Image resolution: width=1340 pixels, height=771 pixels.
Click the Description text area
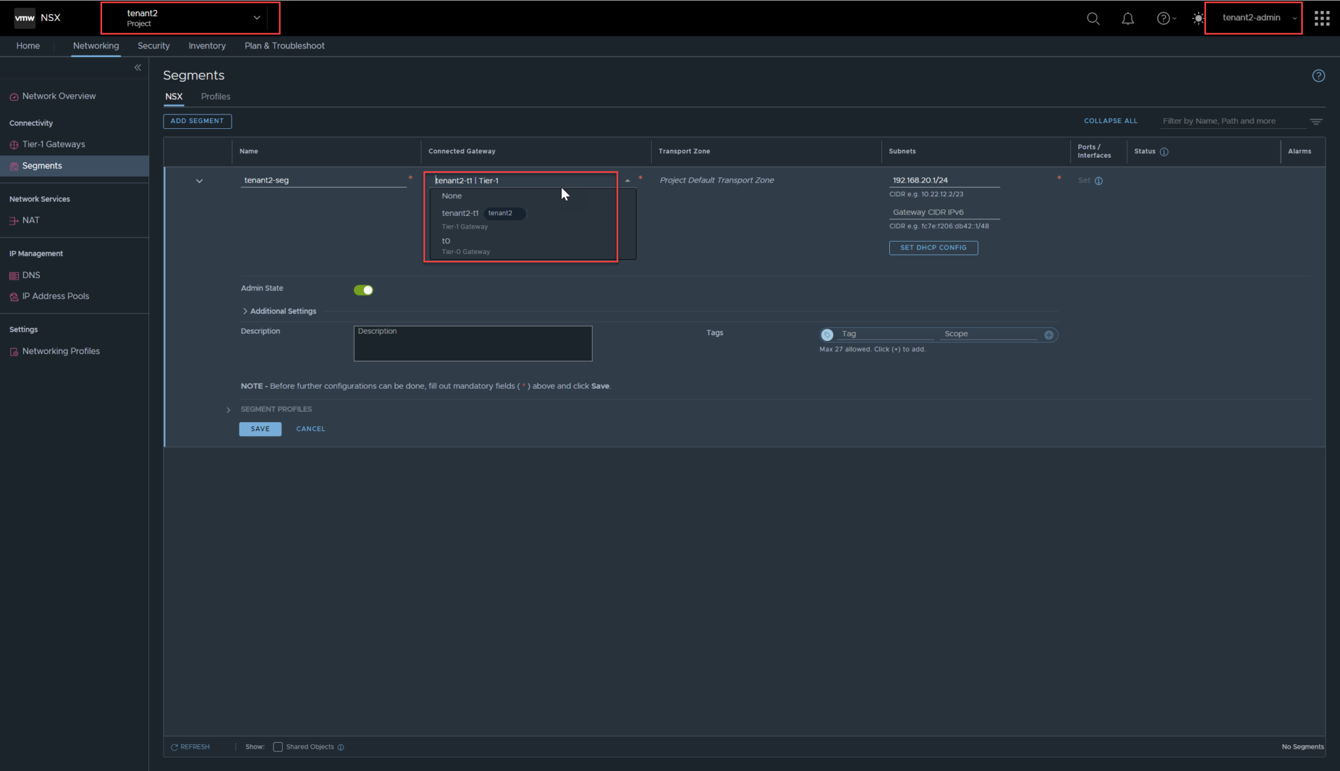point(473,344)
